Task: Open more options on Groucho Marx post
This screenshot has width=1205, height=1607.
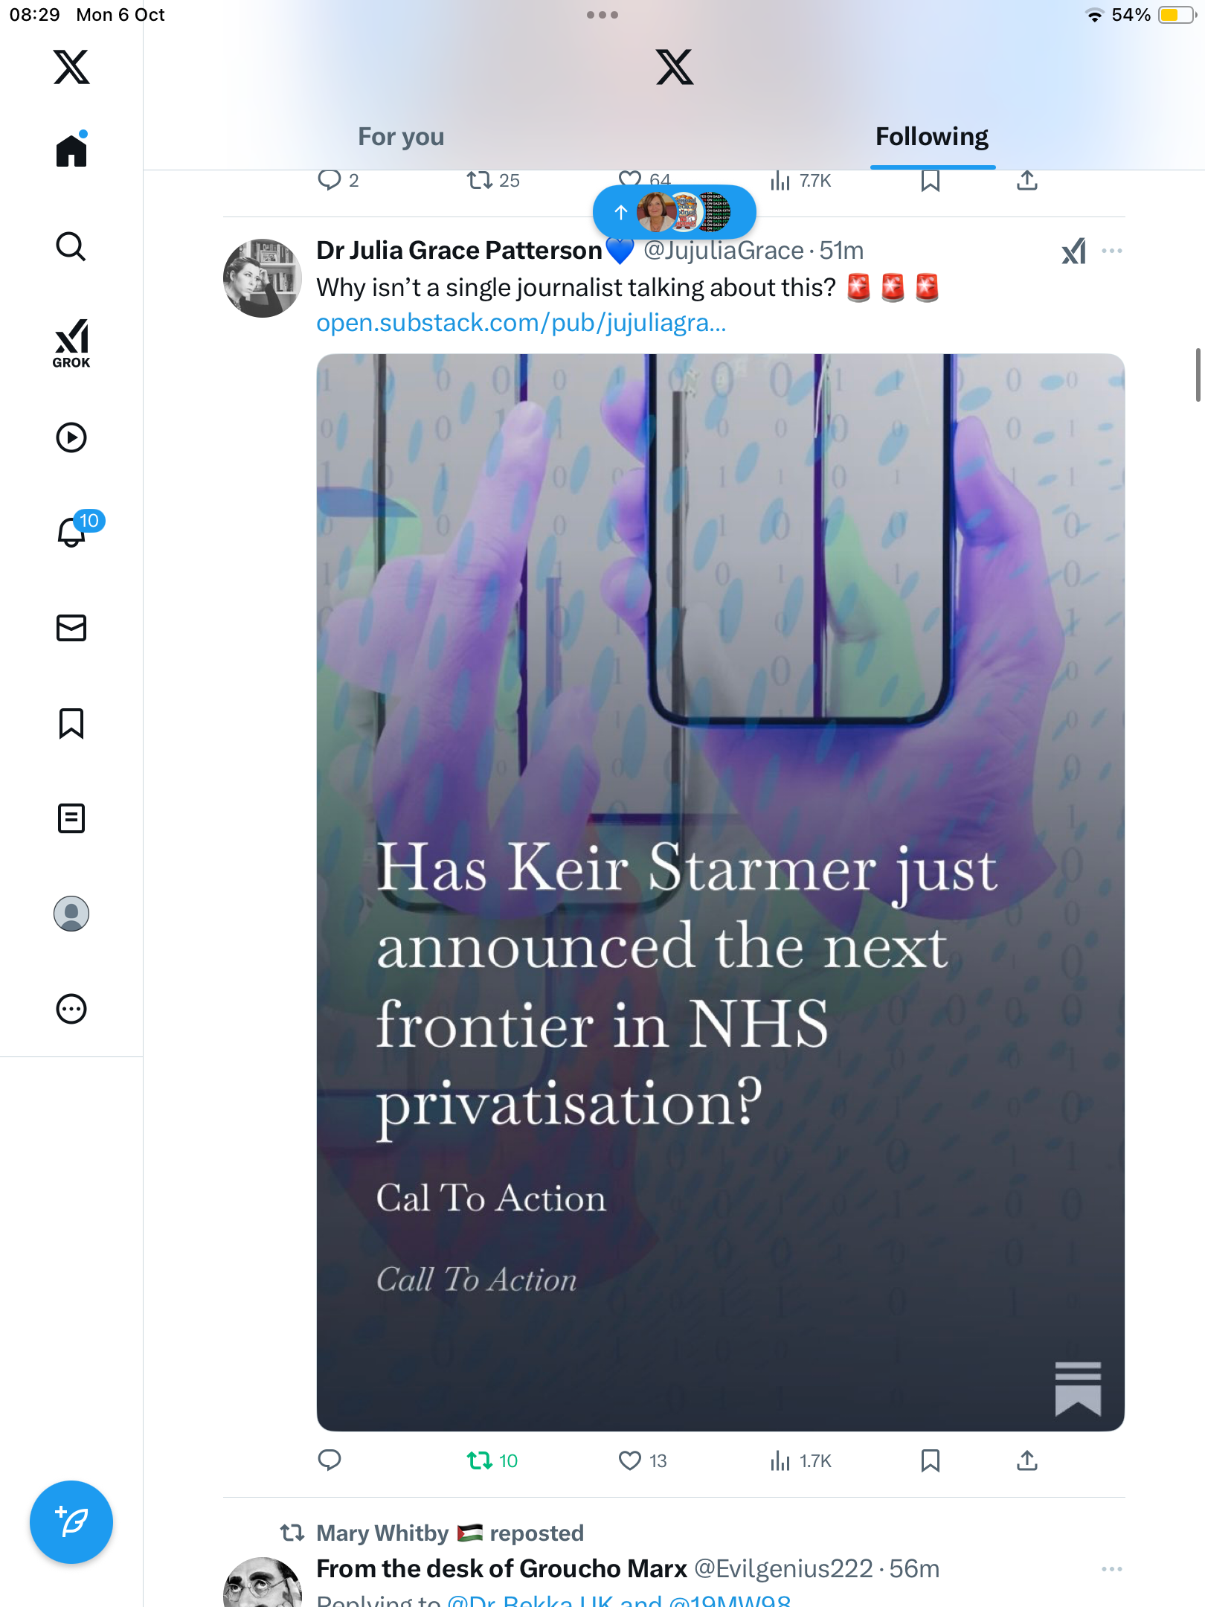Action: pyautogui.click(x=1111, y=1569)
